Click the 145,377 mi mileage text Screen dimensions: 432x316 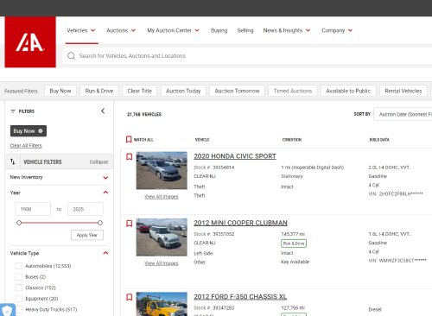pyautogui.click(x=293, y=234)
